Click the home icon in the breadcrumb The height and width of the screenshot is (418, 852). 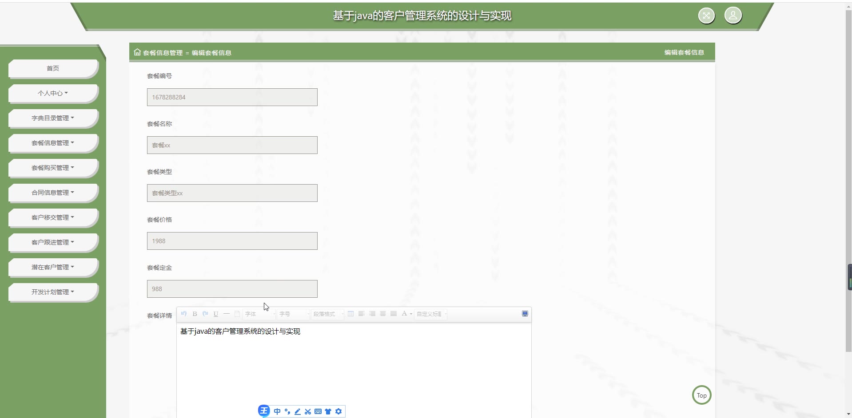point(137,52)
